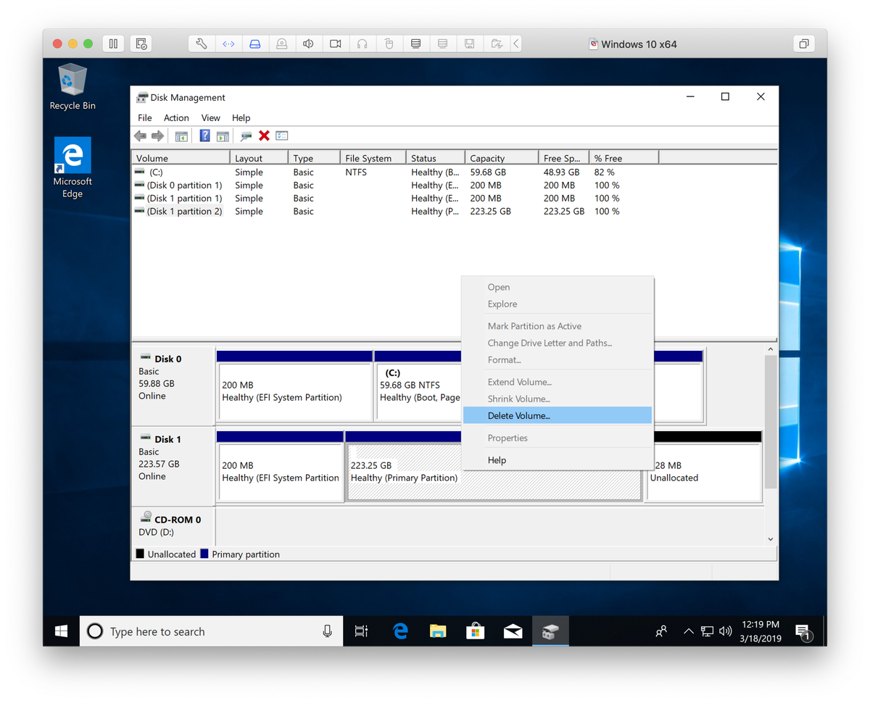Open the Action menu in Disk Management
The image size is (870, 703).
176,117
